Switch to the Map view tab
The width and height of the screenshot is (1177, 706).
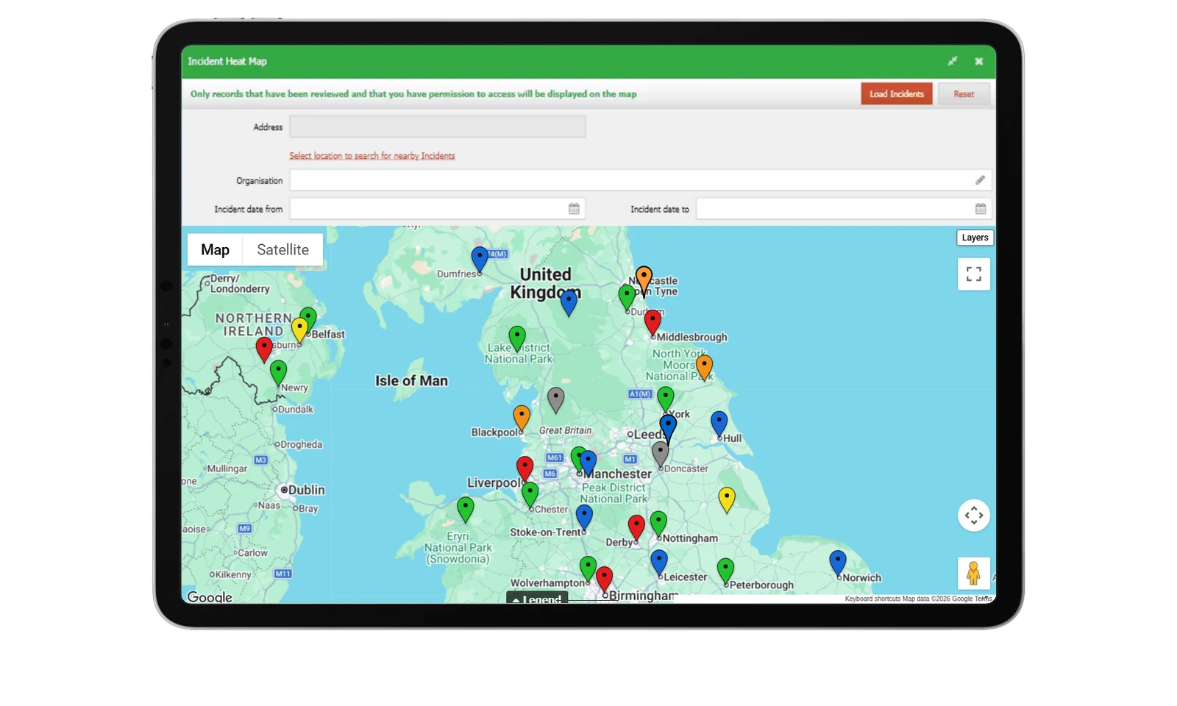215,250
